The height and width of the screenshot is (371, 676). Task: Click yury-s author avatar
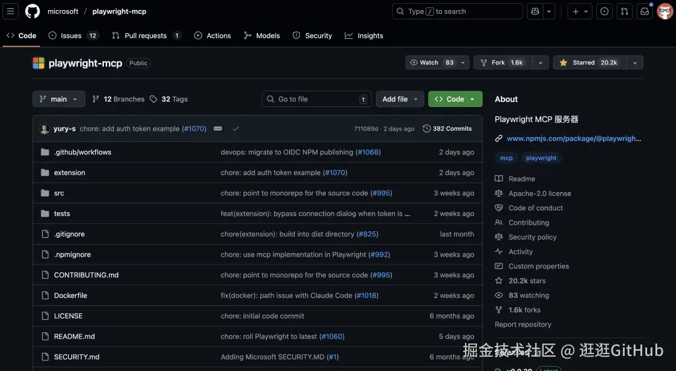tap(44, 129)
